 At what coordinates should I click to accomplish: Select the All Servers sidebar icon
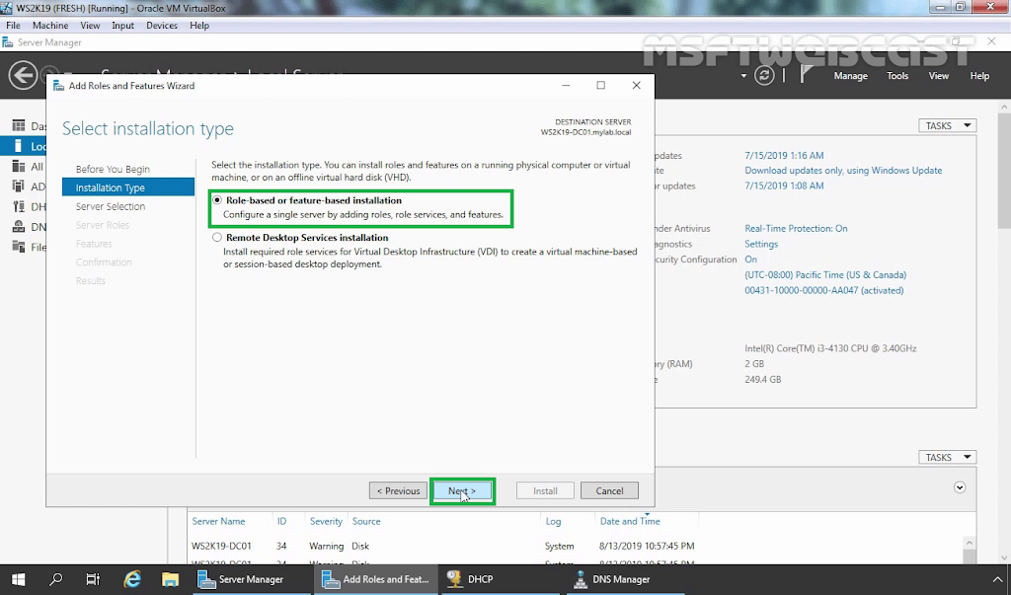pyautogui.click(x=19, y=167)
